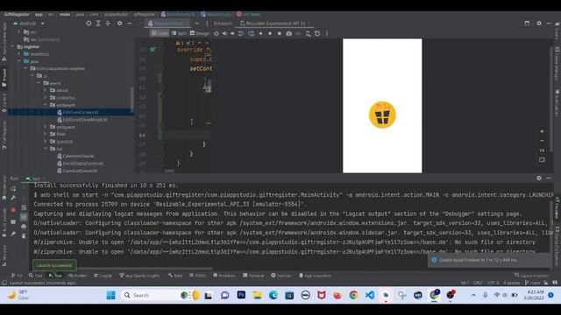This screenshot has width=561, height=315.
Task: Switch editor to Design view
Action: pyautogui.click(x=200, y=33)
